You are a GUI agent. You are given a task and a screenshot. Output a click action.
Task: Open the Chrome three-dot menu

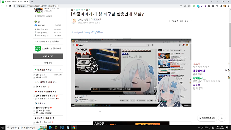pos(228,6)
